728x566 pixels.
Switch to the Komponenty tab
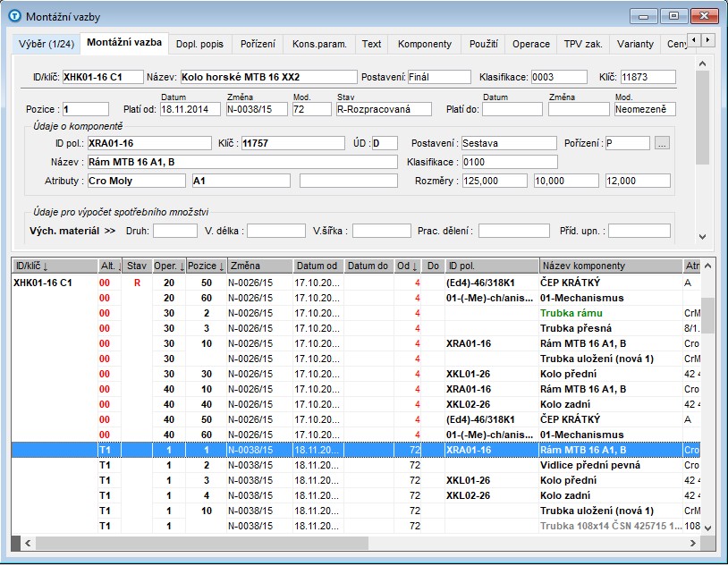424,44
